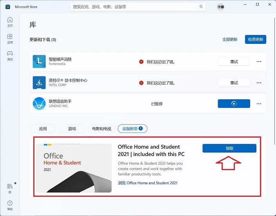Click the search input field
Image resolution: width=276 pixels, height=216 pixels.
point(133,7)
